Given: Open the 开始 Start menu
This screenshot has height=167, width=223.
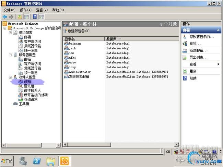Looking at the screenshot, I should click(x=7, y=161).
